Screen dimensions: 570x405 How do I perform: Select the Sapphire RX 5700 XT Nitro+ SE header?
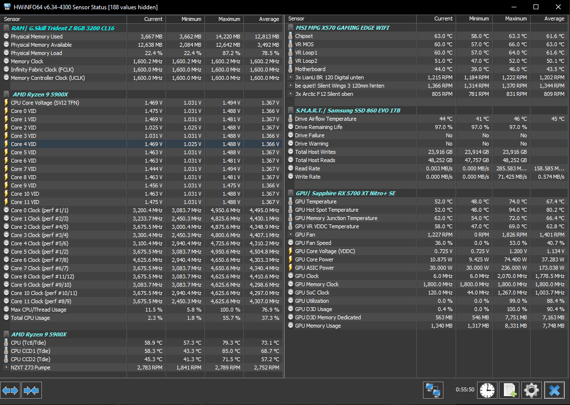(426, 193)
